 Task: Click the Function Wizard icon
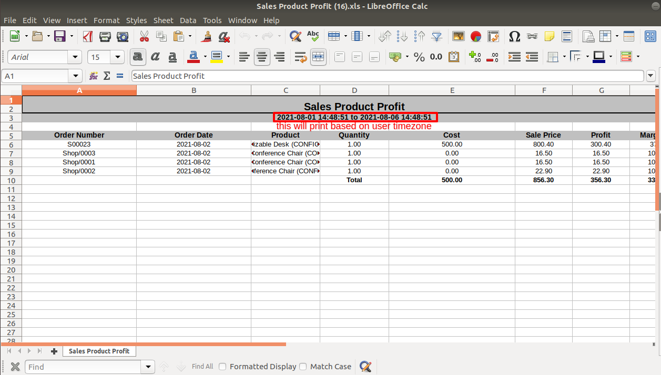point(94,76)
